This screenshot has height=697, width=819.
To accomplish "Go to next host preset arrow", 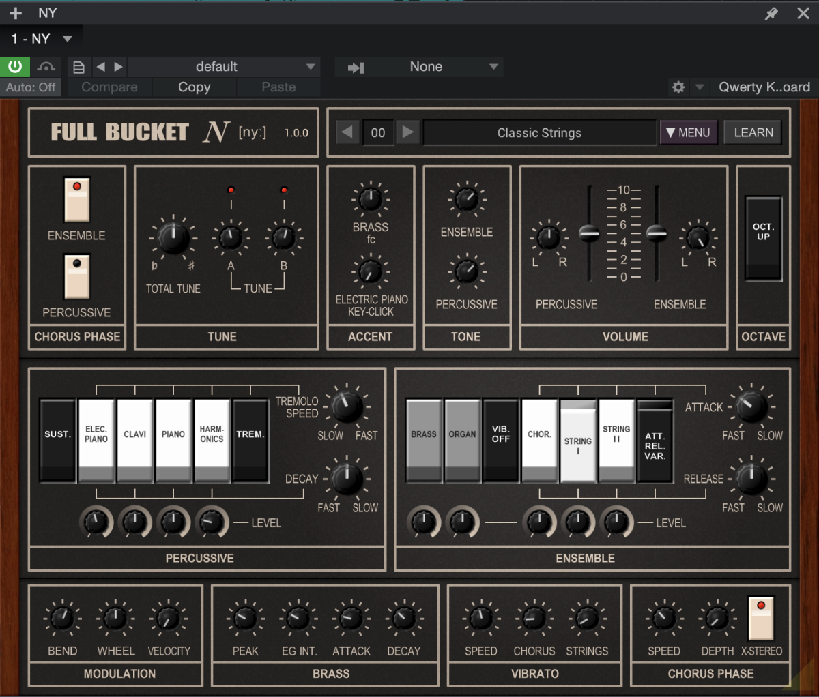I will [x=118, y=67].
